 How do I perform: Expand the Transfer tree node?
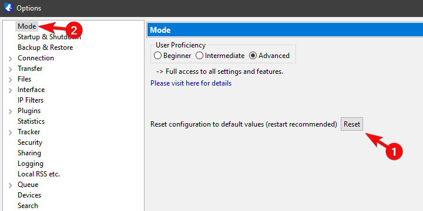[10, 69]
